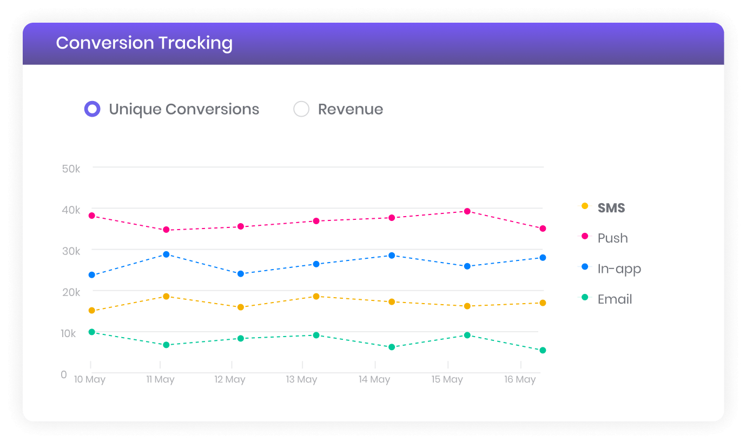Image resolution: width=746 pixels, height=443 pixels.
Task: Click the SMS data point on 10 May
Action: 92,311
